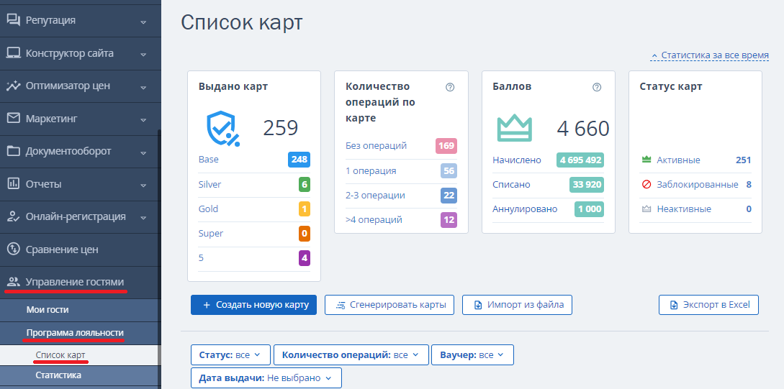Click the blue shield icon in Выдано карт
784x389 pixels.
[223, 128]
